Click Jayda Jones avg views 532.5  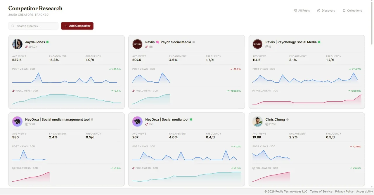[17, 60]
